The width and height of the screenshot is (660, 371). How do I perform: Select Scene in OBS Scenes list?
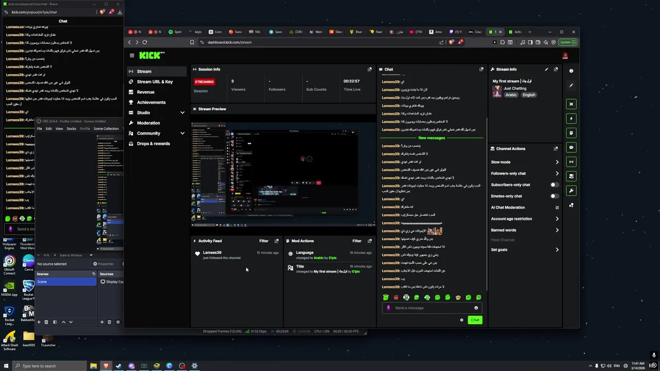65,282
